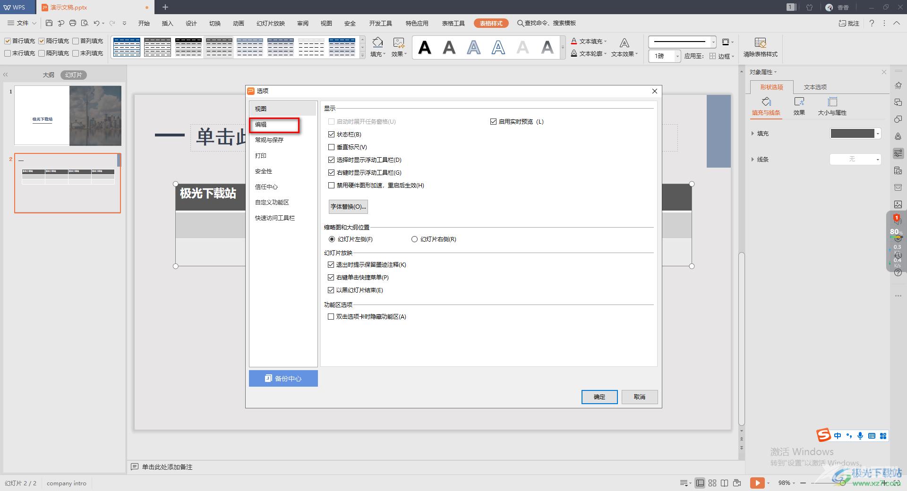Image resolution: width=907 pixels, height=491 pixels.
Task: Switch to normal view icon in status bar
Action: pyautogui.click(x=700, y=483)
